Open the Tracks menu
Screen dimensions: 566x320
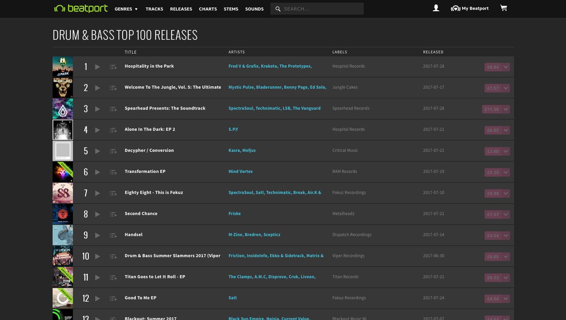click(x=154, y=9)
